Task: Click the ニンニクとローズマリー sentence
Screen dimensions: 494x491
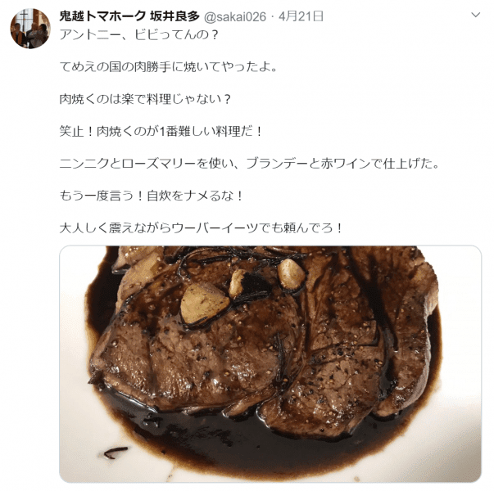Action: point(249,164)
